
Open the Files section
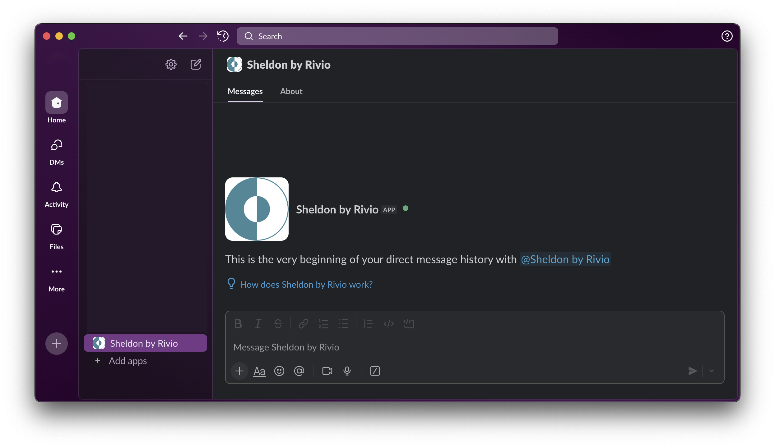pyautogui.click(x=57, y=237)
